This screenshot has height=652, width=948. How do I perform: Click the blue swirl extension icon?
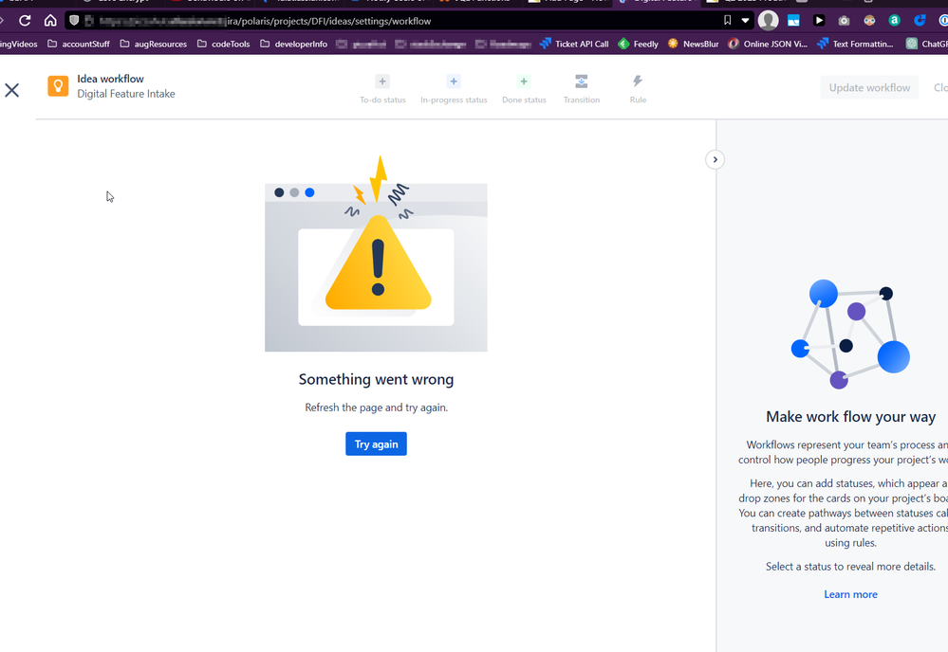[920, 21]
